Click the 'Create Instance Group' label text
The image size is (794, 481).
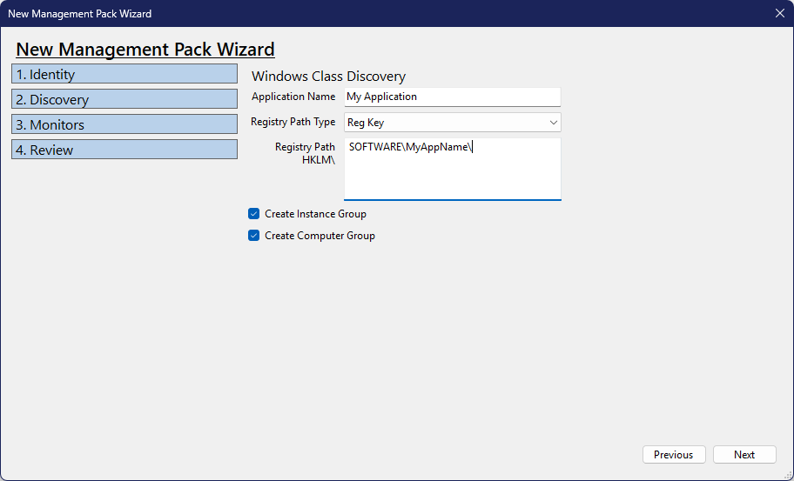tap(315, 214)
